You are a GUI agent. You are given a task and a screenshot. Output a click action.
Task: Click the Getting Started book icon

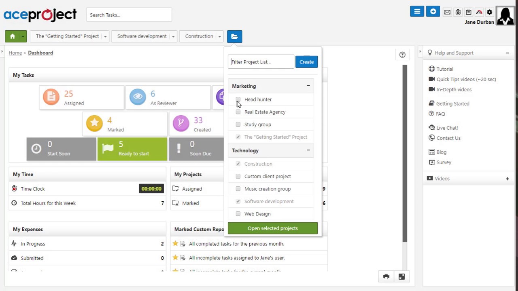[x=432, y=103]
